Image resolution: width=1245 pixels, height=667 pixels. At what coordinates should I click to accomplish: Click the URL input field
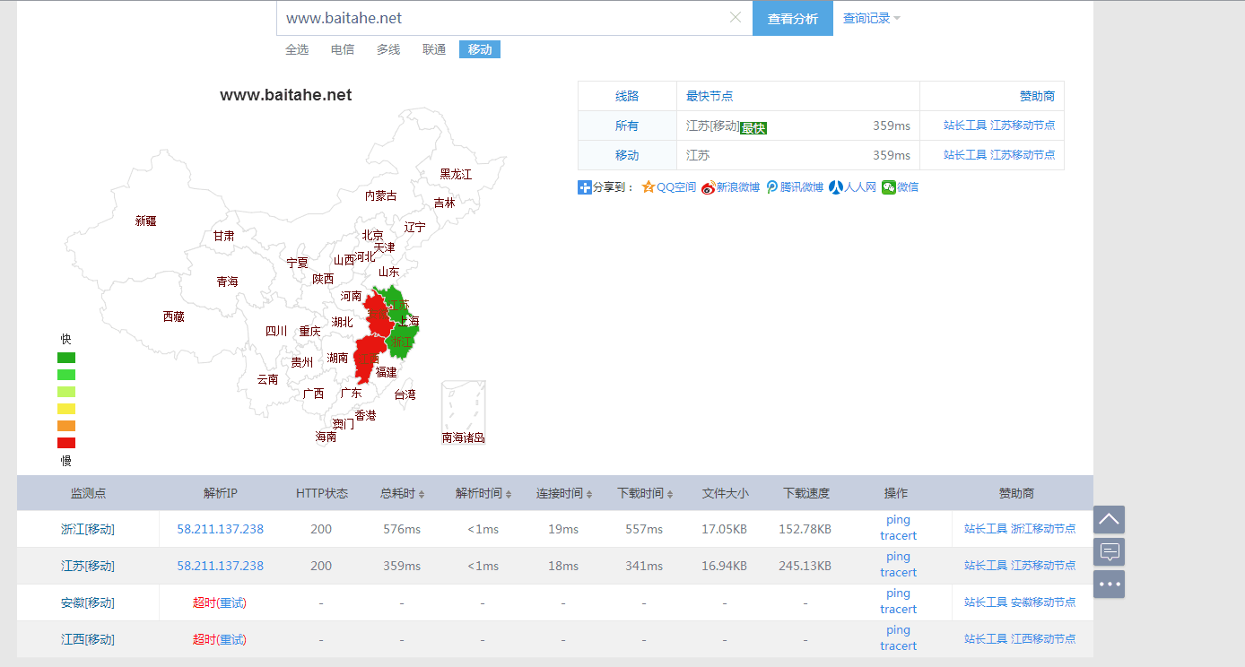[x=502, y=18]
